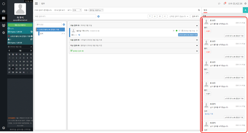Open the 종료일 오름차순 sort dropdown
Screen dimensions: 248x133
point(96,10)
